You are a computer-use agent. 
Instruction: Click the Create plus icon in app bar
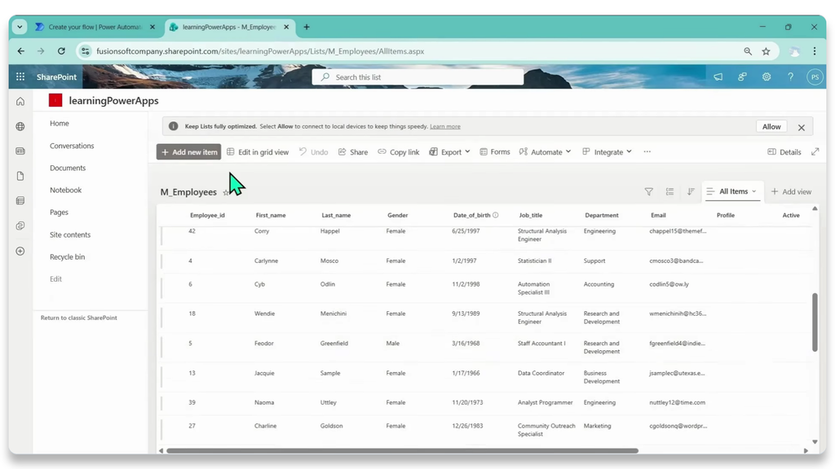click(x=20, y=251)
